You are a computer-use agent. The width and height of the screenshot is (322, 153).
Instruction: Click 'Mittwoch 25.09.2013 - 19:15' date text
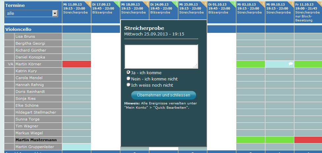pyautogui.click(x=154, y=34)
